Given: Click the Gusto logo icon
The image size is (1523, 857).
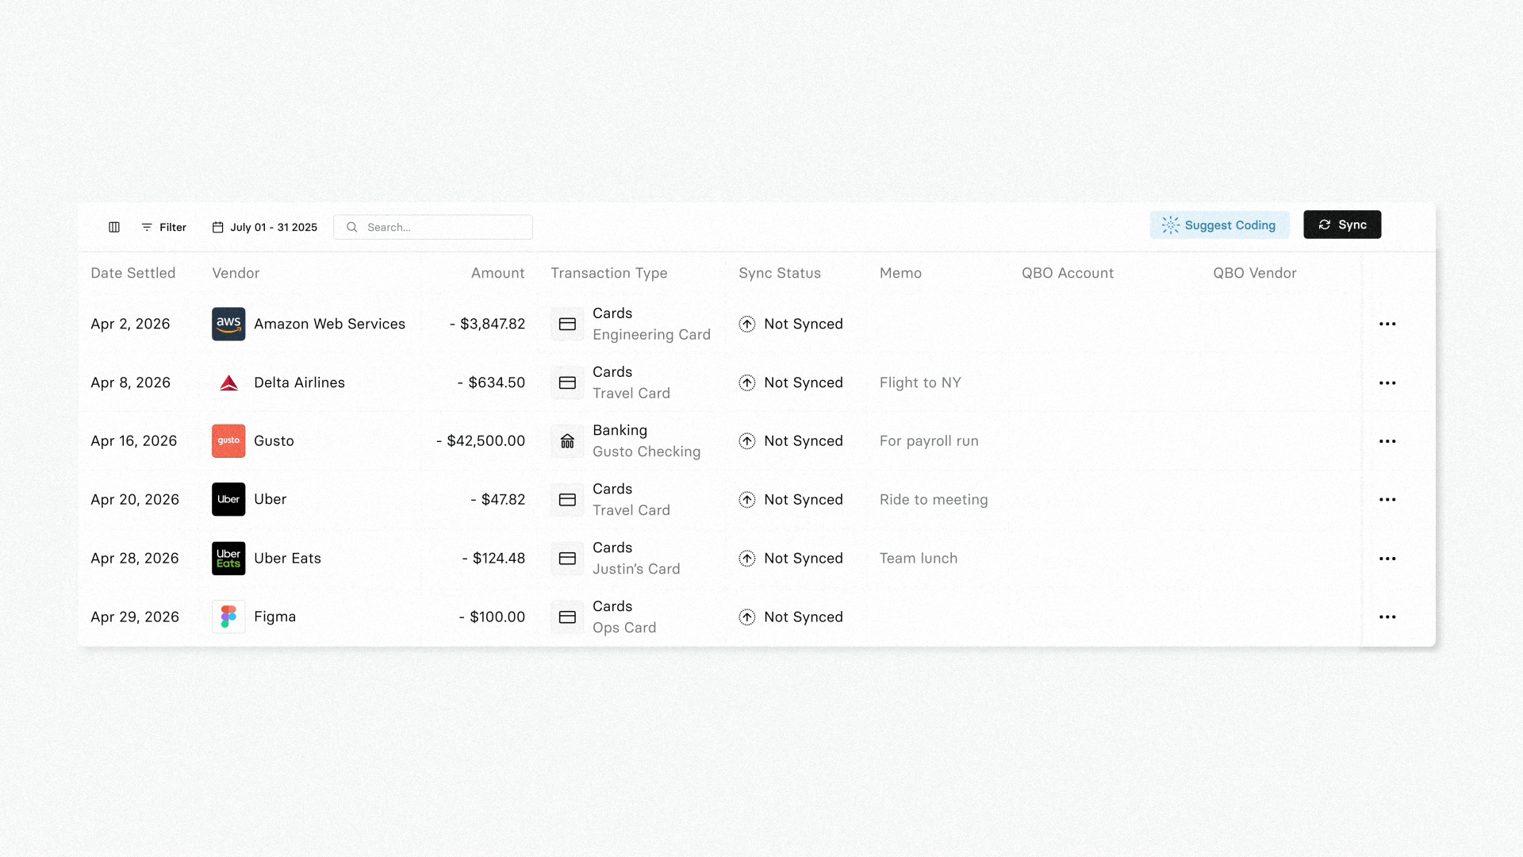Looking at the screenshot, I should click(x=228, y=441).
